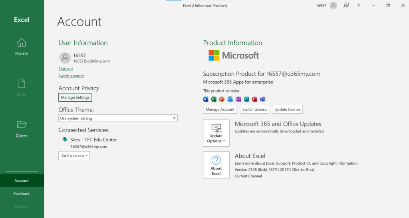Click the feedback person icon in title bar
Image resolution: width=409 pixels, height=218 pixels.
(346, 6)
